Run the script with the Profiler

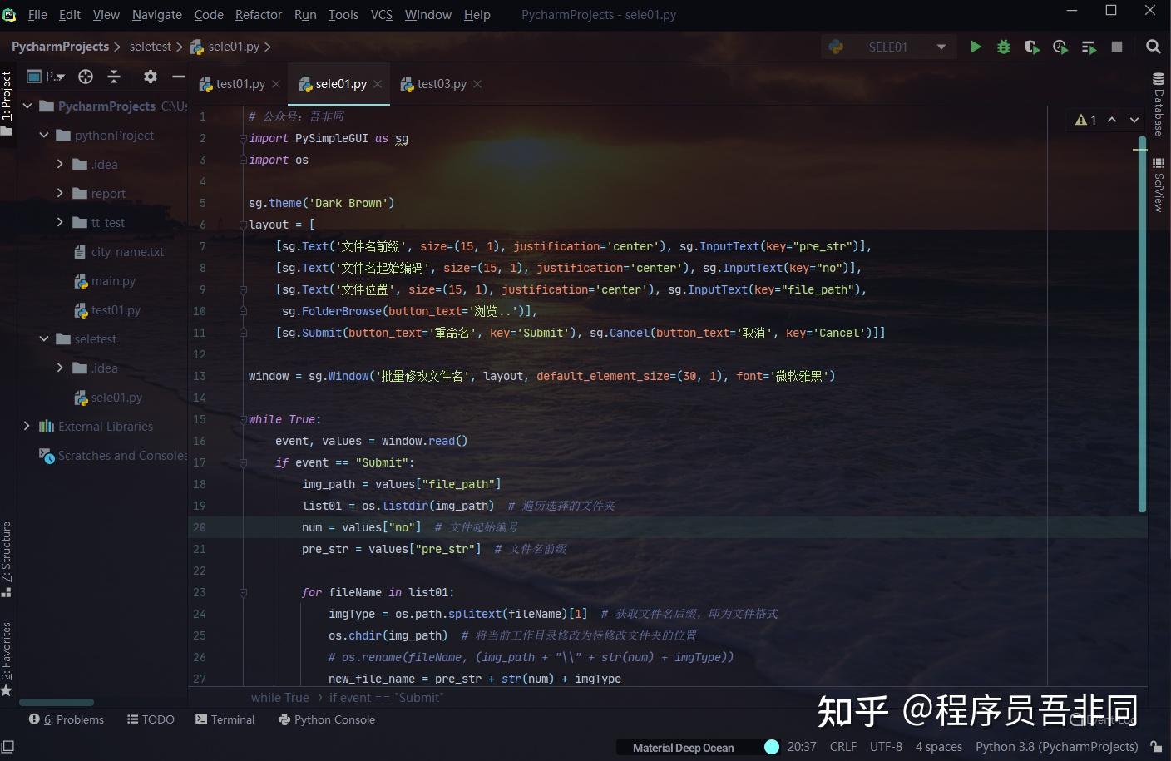pyautogui.click(x=1060, y=47)
